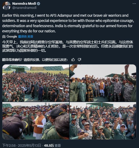The height and width of the screenshot is (148, 139).
Task: Open the bottom-left photo with orange vest
Action: (36, 121)
